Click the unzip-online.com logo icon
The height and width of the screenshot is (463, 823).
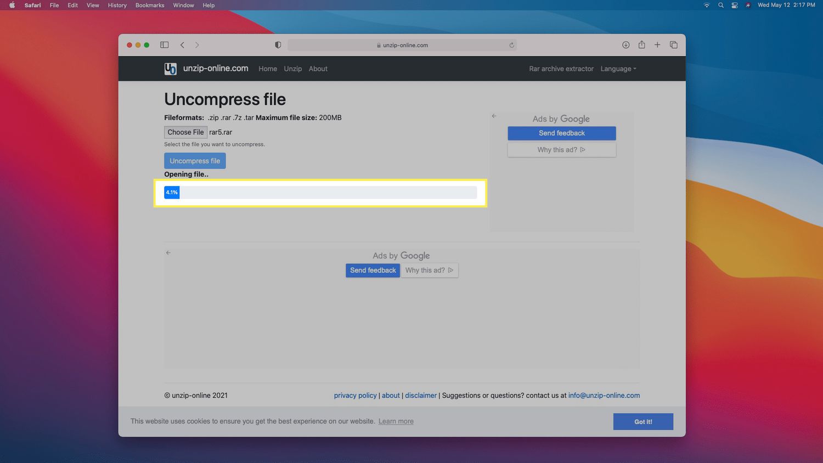(170, 69)
